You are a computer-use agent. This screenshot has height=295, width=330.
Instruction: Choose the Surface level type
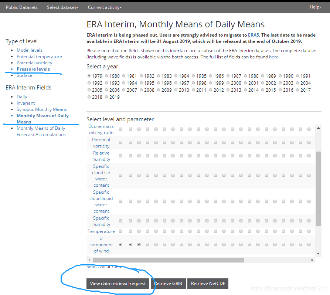click(x=24, y=75)
